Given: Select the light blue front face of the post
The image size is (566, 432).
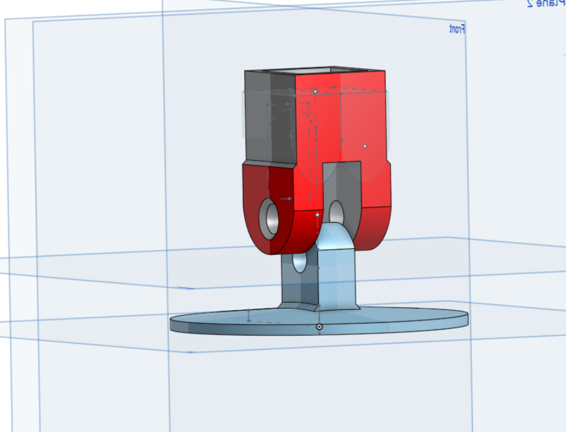Looking at the screenshot, I should point(336,278).
